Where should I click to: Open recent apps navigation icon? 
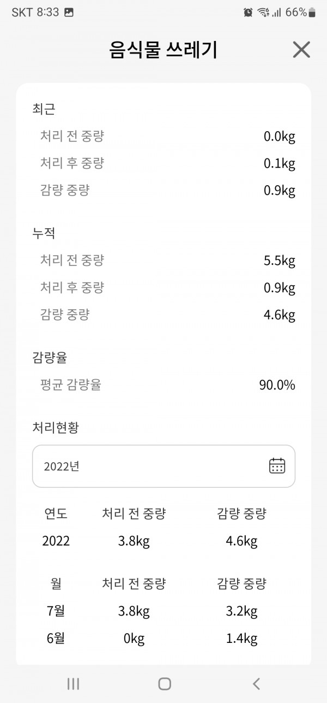click(x=73, y=683)
